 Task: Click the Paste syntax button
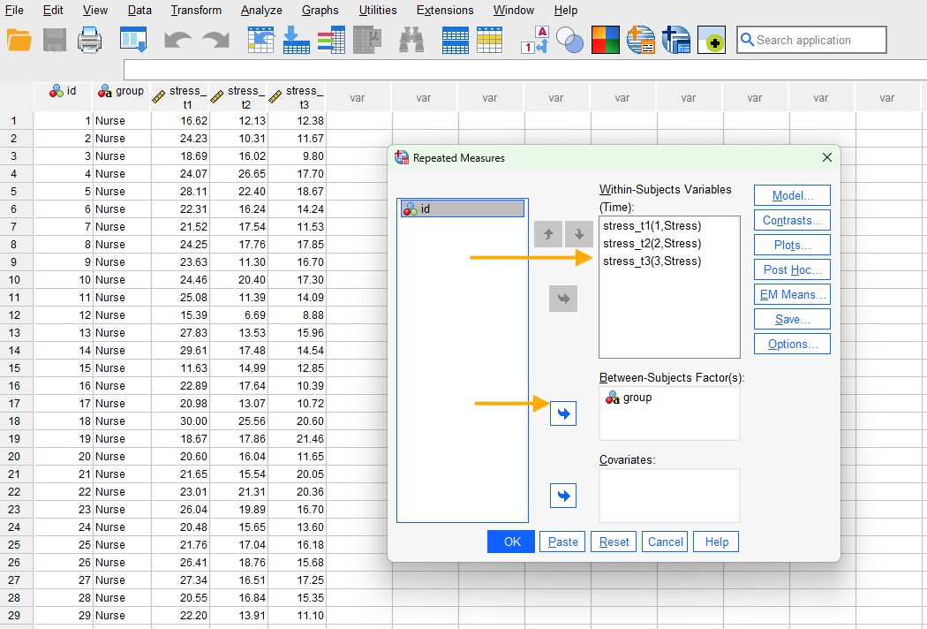(562, 542)
